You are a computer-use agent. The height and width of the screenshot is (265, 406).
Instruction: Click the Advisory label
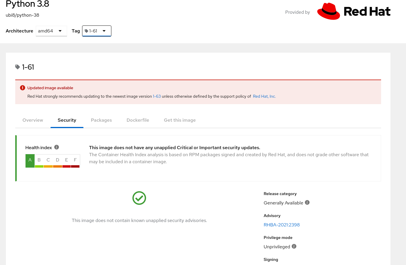pyautogui.click(x=272, y=216)
